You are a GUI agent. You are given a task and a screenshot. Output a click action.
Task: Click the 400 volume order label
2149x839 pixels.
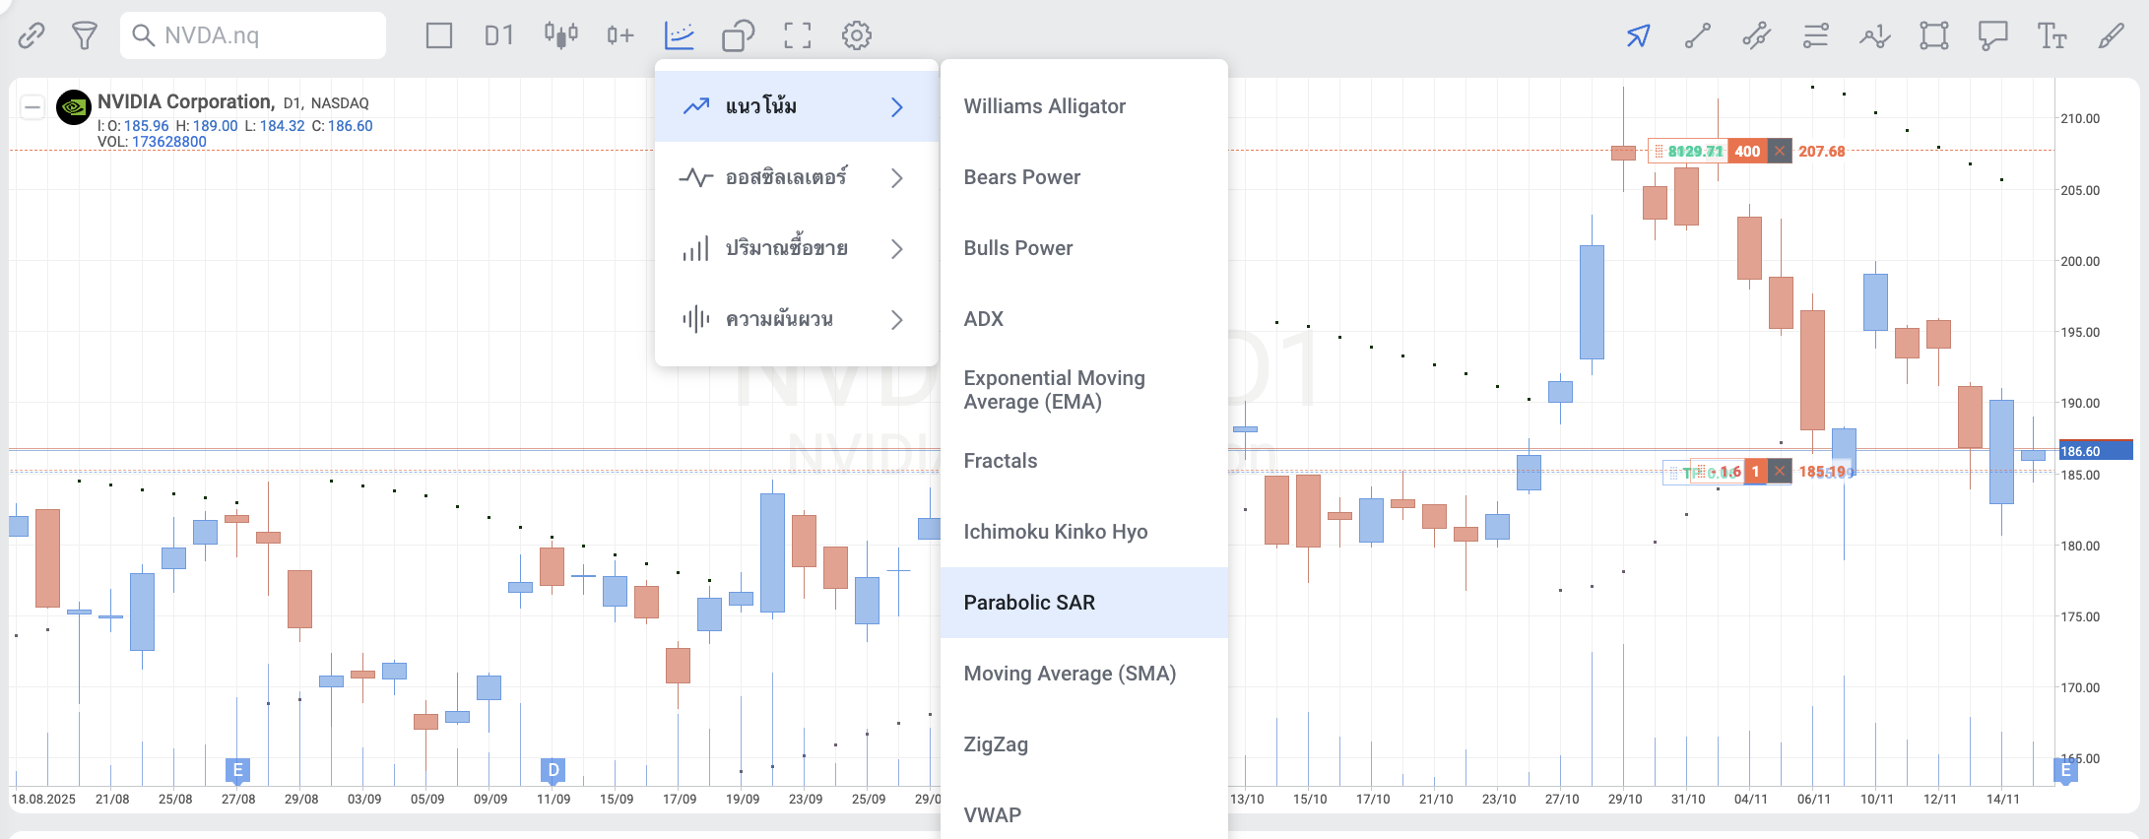[1747, 151]
